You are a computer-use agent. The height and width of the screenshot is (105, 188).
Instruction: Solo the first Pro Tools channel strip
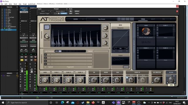click(22, 60)
